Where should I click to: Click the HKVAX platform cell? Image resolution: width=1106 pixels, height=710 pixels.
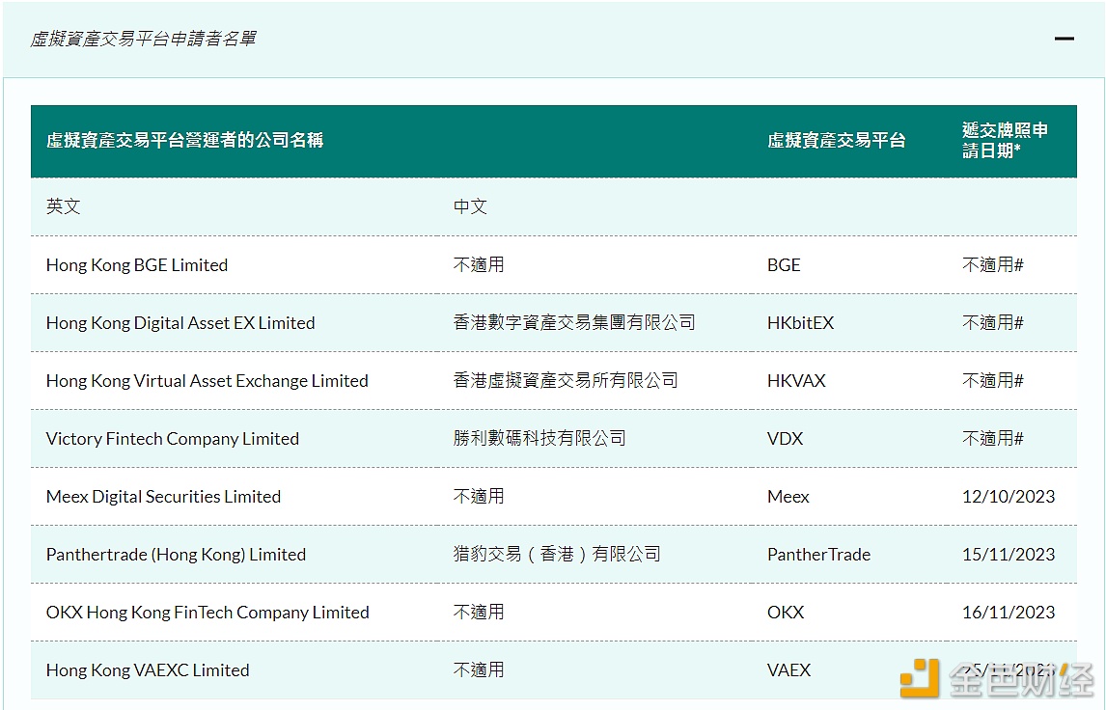796,381
